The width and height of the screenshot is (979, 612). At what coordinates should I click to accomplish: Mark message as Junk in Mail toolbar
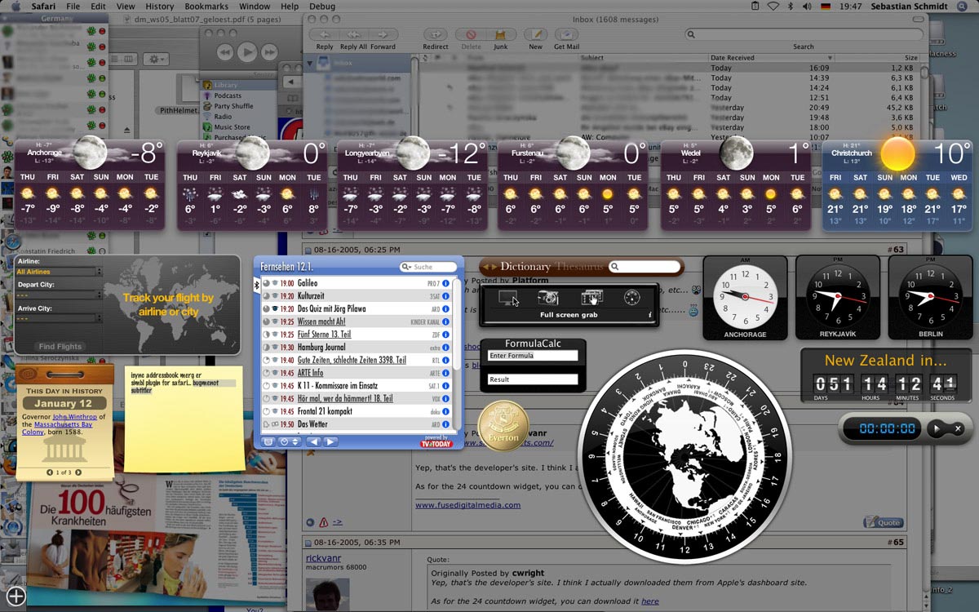coord(500,34)
